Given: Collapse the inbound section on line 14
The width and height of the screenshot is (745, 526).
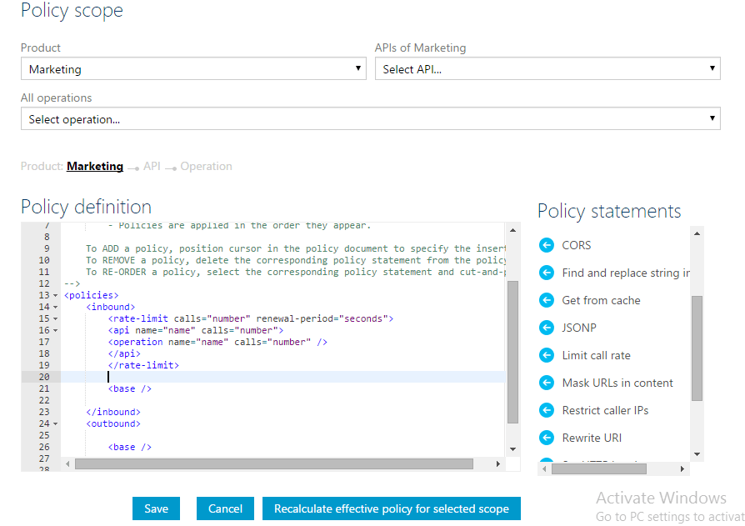Looking at the screenshot, I should [55, 307].
